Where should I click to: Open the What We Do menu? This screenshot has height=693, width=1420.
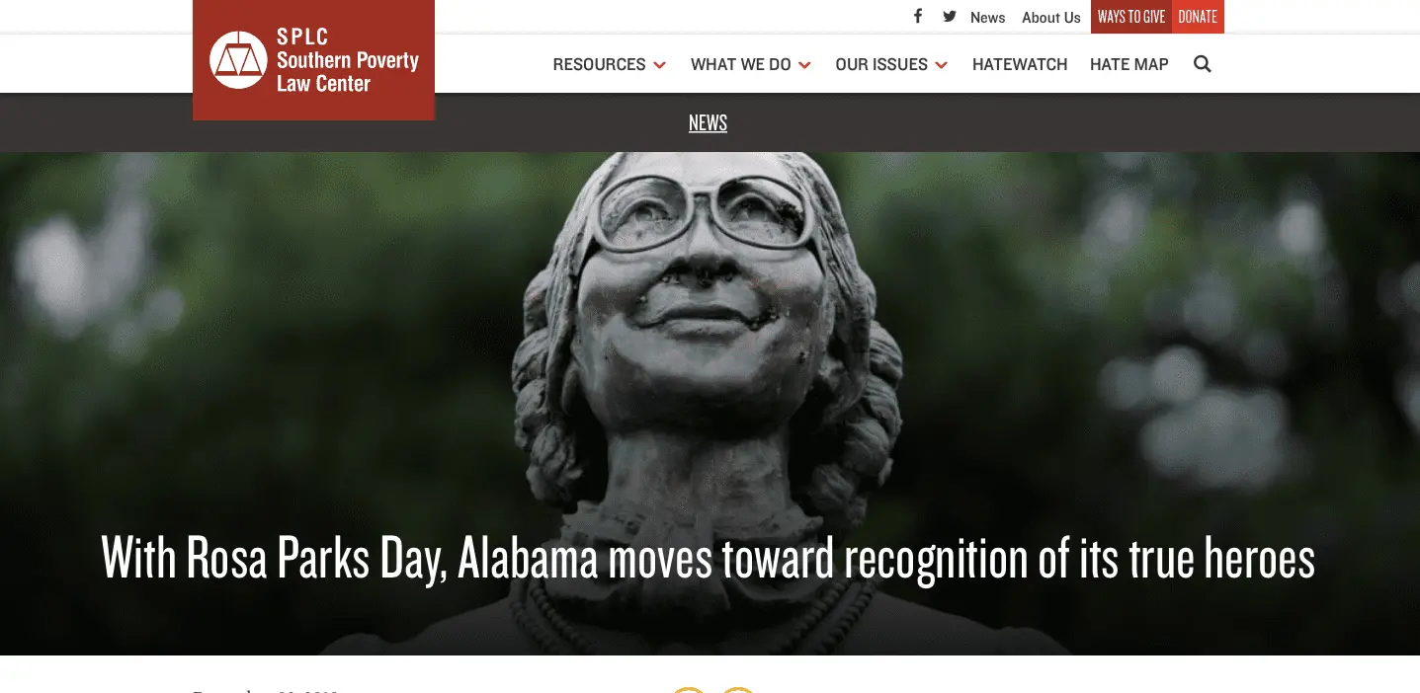[x=741, y=64]
